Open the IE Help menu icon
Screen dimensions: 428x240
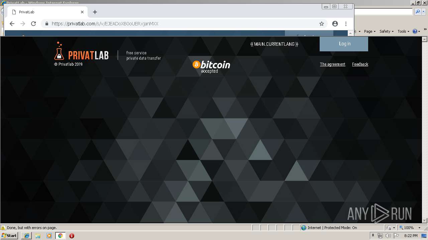416,31
